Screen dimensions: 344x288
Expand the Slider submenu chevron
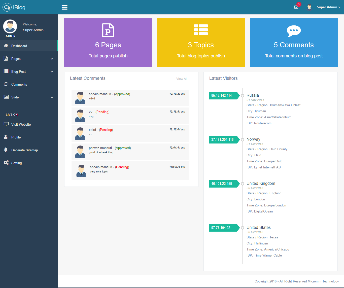pyautogui.click(x=52, y=97)
